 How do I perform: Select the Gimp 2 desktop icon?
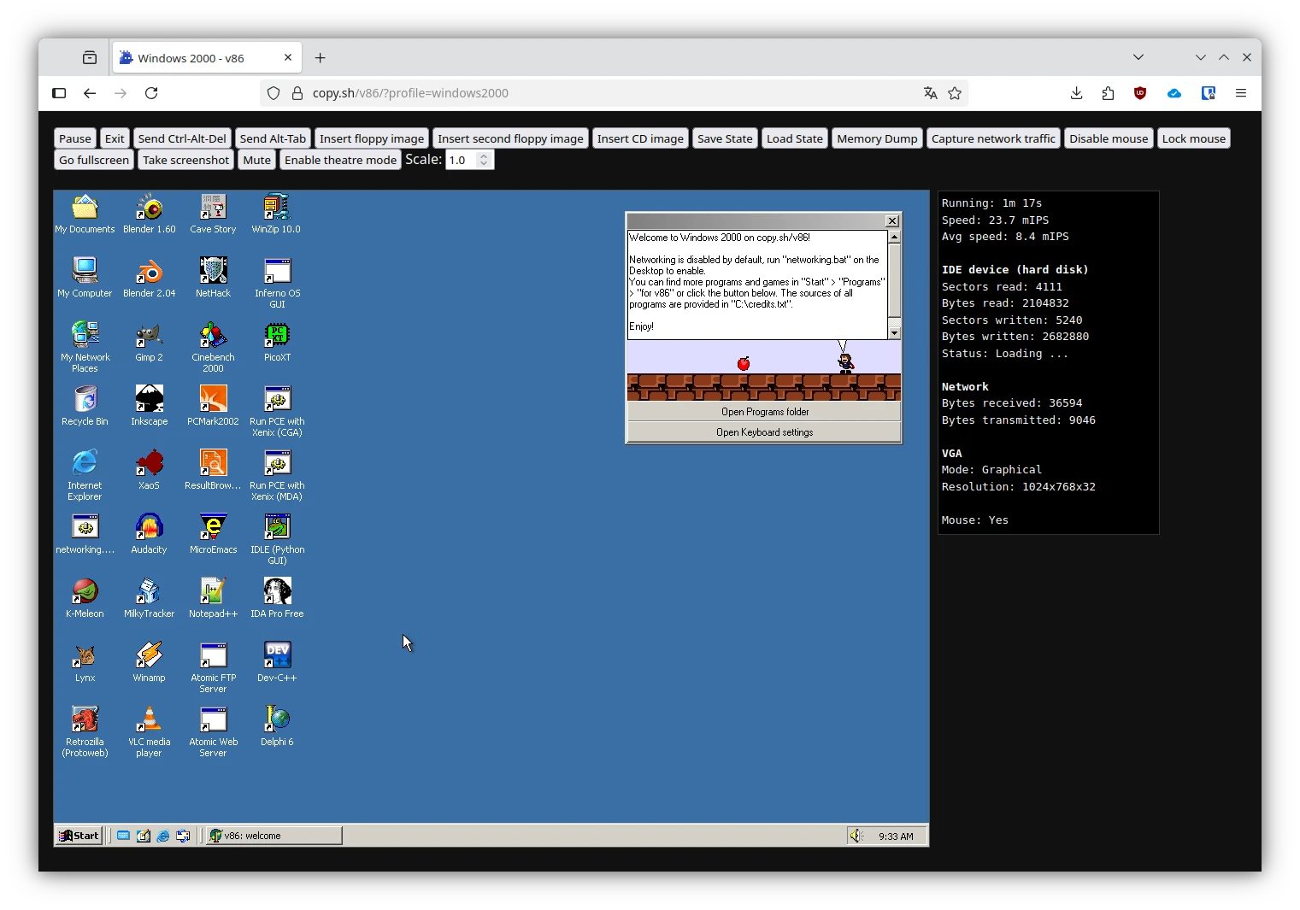point(149,336)
